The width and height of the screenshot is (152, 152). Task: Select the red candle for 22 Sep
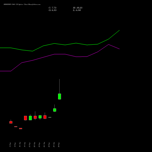tap(35, 117)
